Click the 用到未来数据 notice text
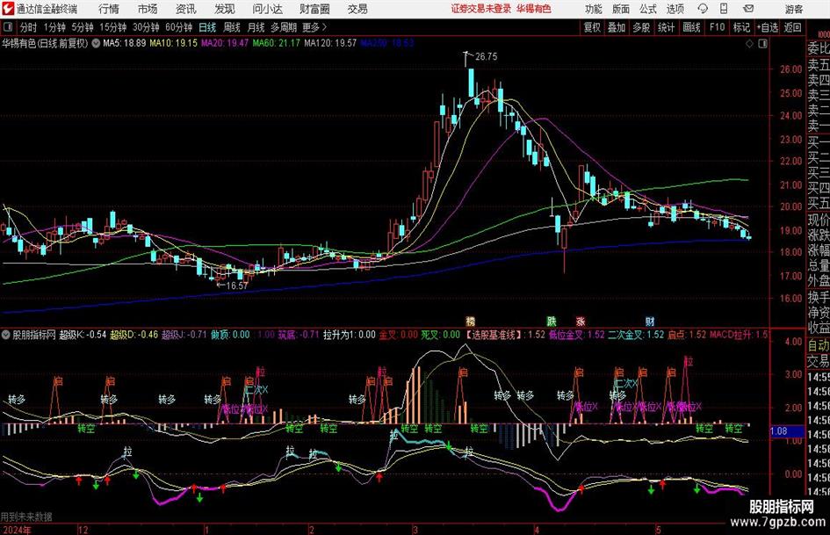This screenshot has height=535, width=830. [x=26, y=517]
